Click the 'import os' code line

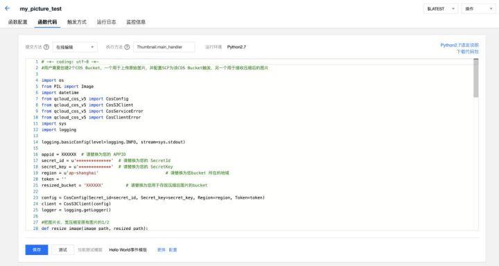pos(53,80)
